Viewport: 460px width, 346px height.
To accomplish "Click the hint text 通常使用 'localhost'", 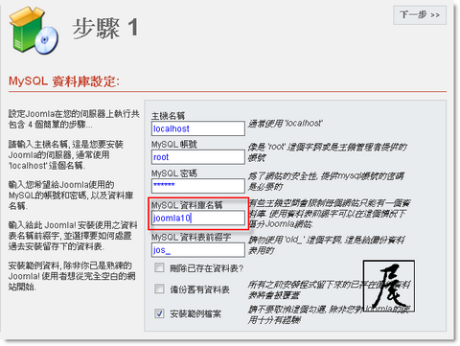I will tap(286, 124).
